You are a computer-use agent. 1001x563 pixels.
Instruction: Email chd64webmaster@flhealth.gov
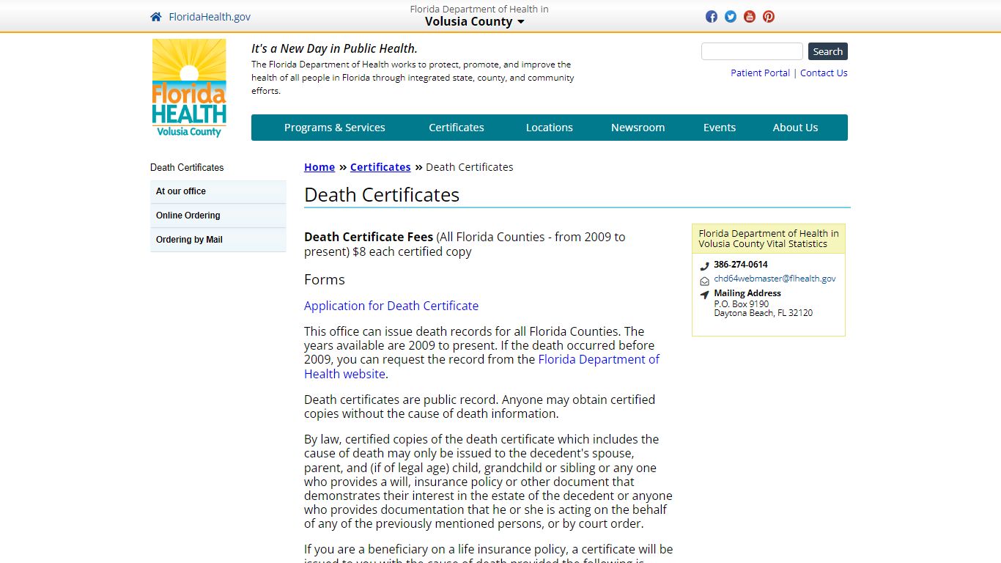click(x=775, y=279)
